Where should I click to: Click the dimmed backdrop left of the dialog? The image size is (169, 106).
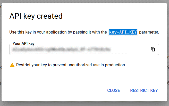pos(1,51)
